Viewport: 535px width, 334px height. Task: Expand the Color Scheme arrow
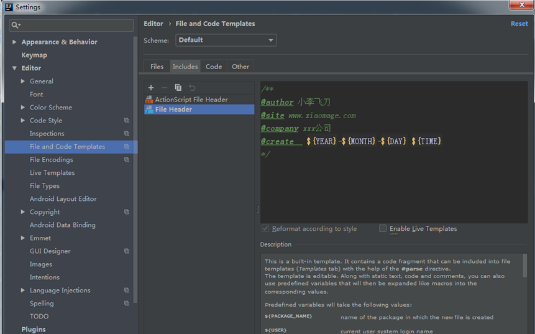point(23,107)
